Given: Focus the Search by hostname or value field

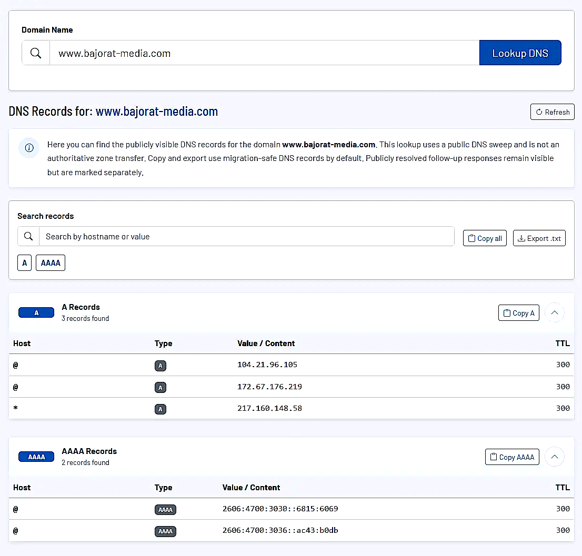Looking at the screenshot, I should [246, 236].
